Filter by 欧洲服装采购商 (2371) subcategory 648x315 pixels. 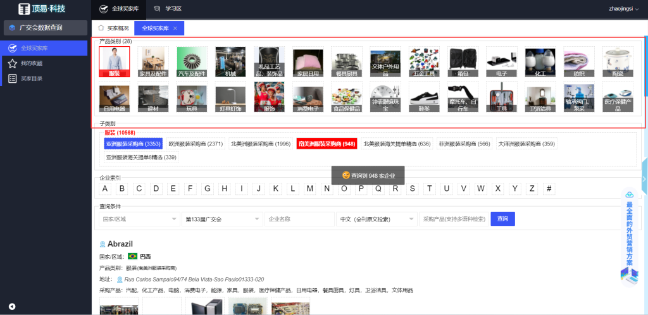(x=196, y=144)
